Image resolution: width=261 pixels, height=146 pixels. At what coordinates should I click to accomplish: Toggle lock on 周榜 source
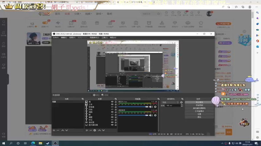(x=116, y=112)
